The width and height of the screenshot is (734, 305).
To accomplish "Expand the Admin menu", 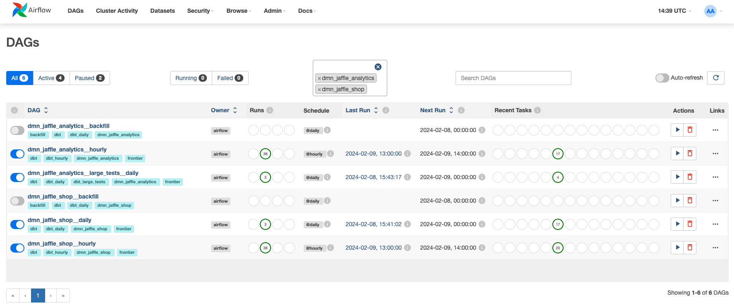I will pyautogui.click(x=274, y=11).
